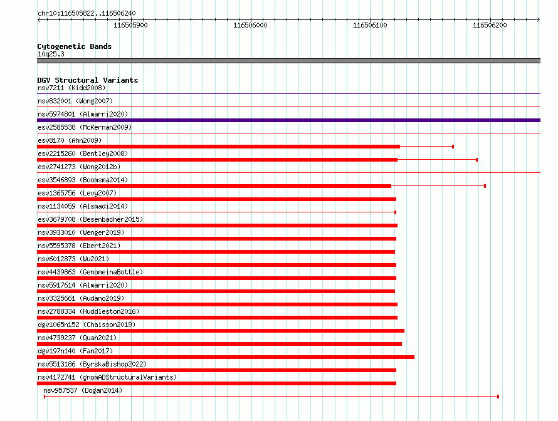Click ruler position 116506200
Screen dimensions: 558x421
(490, 25)
